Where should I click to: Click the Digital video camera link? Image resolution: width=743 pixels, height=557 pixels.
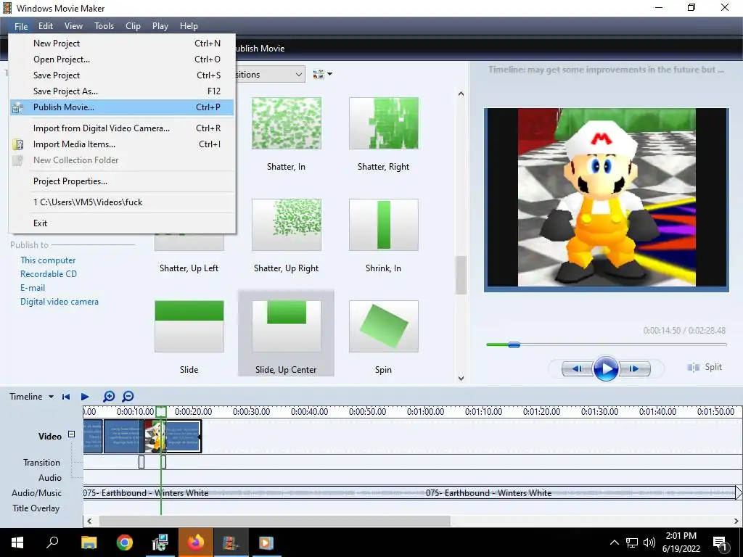pyautogui.click(x=59, y=301)
